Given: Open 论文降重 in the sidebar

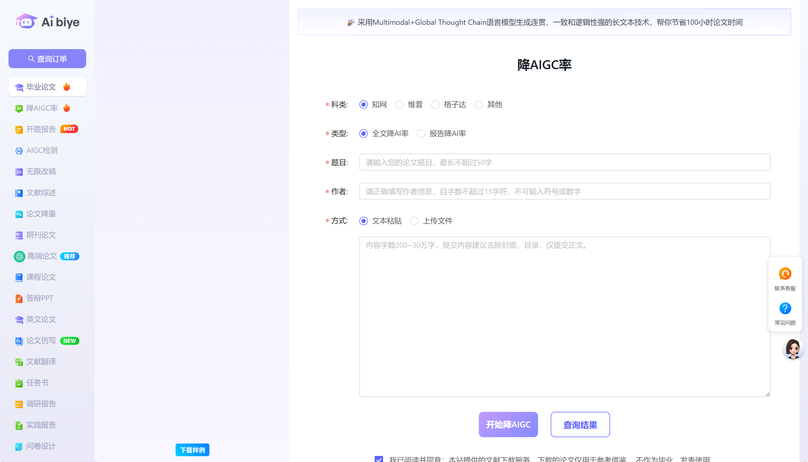Looking at the screenshot, I should pos(47,214).
